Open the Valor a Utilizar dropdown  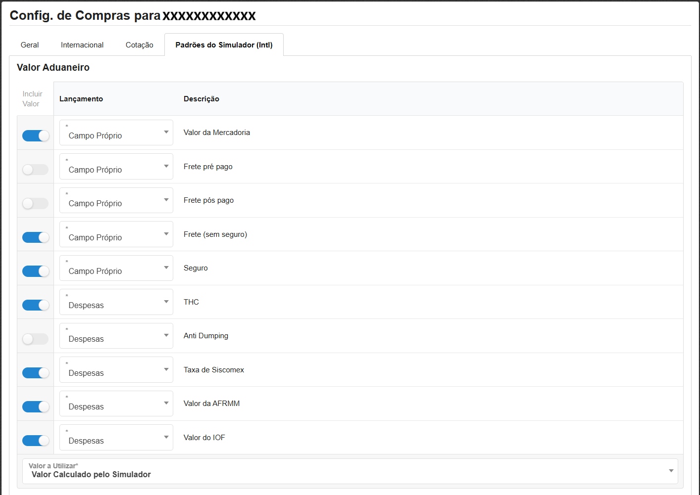point(350,471)
